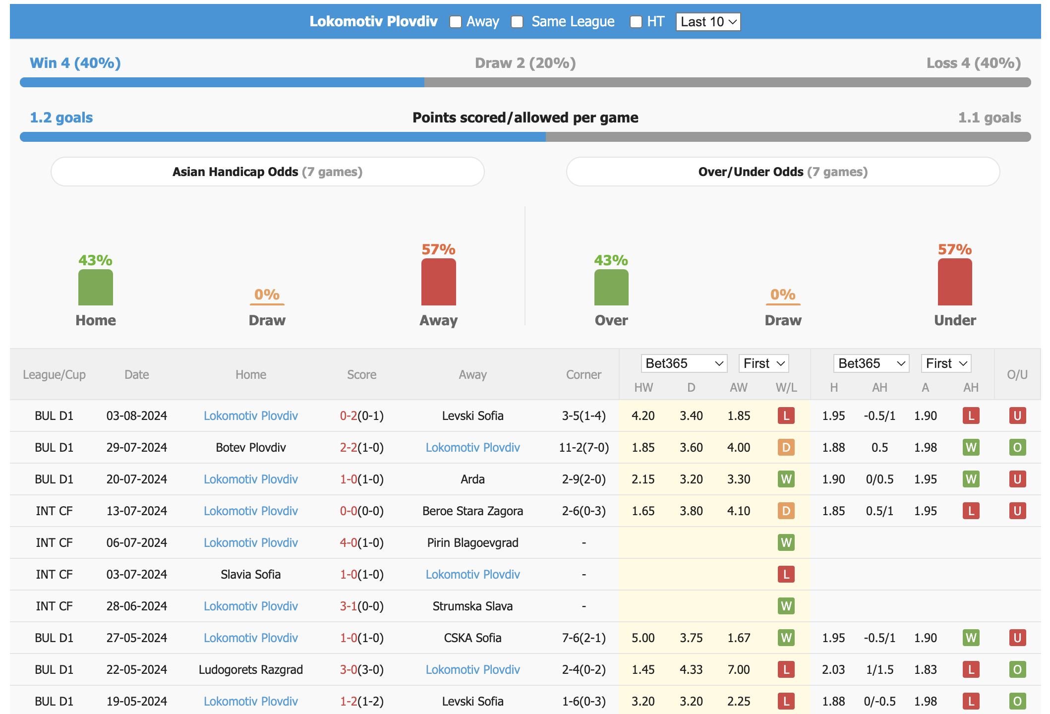Screen dimensions: 1050x714
Task: Open the First dropdown beside O/U column
Action: 946,363
